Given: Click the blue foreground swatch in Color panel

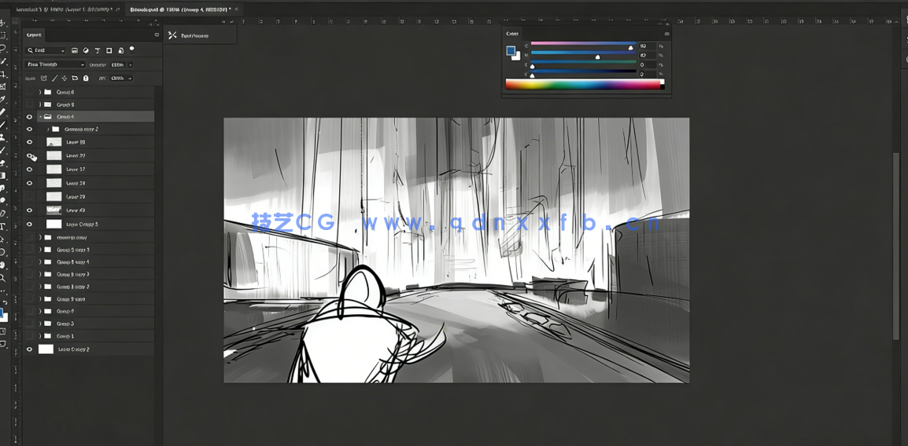Looking at the screenshot, I should pyautogui.click(x=510, y=50).
